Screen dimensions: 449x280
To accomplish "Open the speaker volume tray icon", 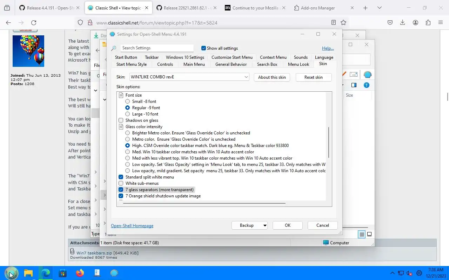I will click(409, 273).
